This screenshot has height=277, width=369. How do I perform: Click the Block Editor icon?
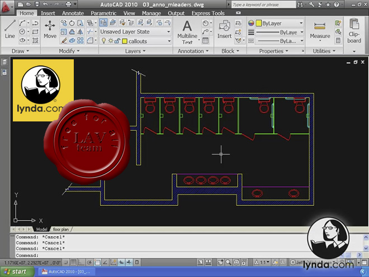(x=238, y=31)
